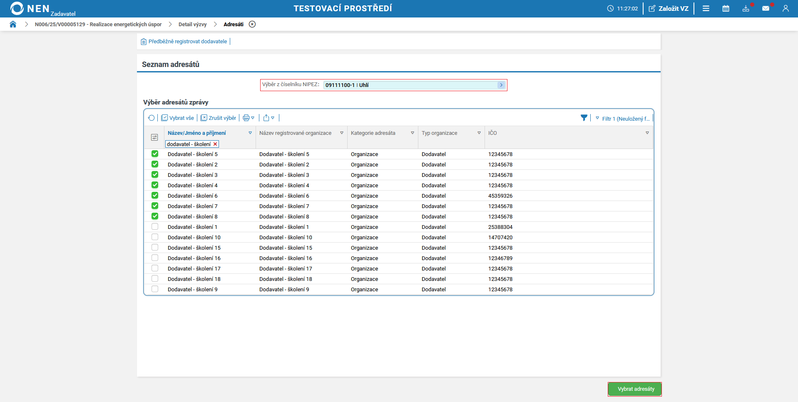
Task: Go to Detail výzvy breadcrumb
Action: tap(192, 25)
